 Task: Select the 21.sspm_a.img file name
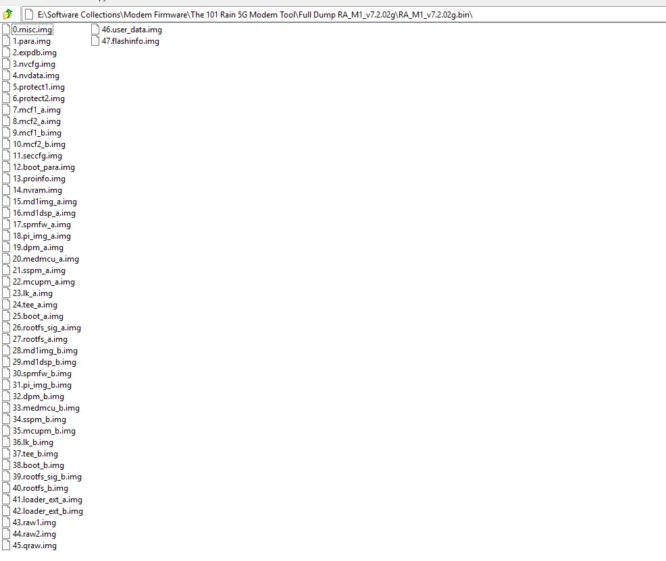[39, 270]
